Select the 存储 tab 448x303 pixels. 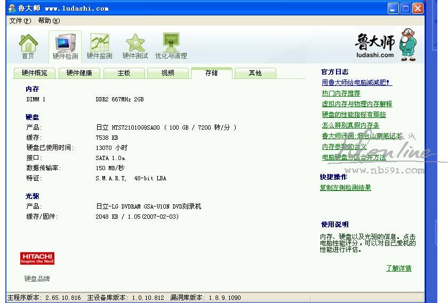[211, 73]
